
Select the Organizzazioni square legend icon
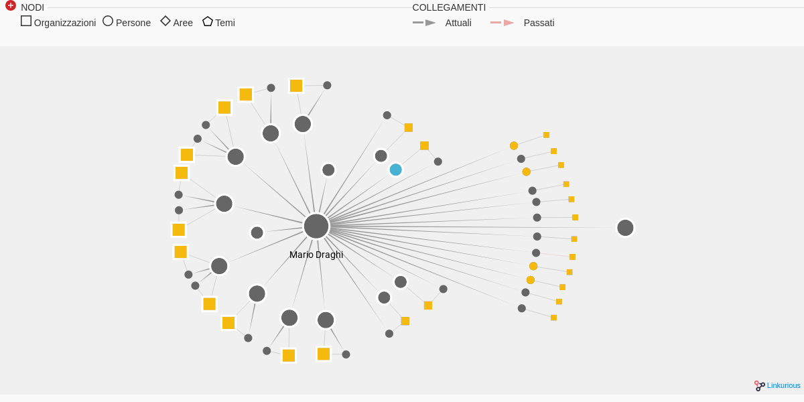(26, 21)
